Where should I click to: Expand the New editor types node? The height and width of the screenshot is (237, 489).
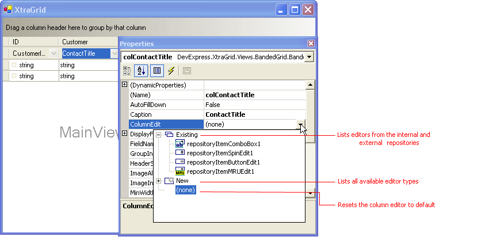158,181
